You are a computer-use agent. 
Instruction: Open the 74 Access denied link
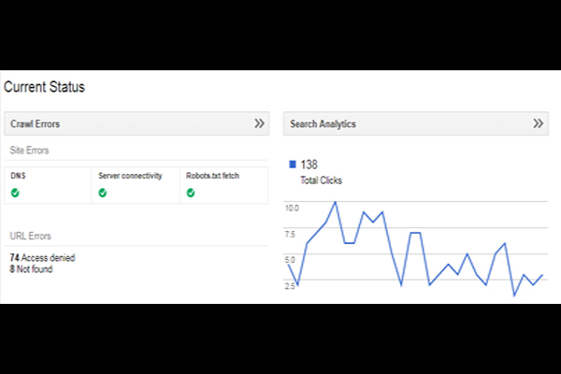[42, 257]
